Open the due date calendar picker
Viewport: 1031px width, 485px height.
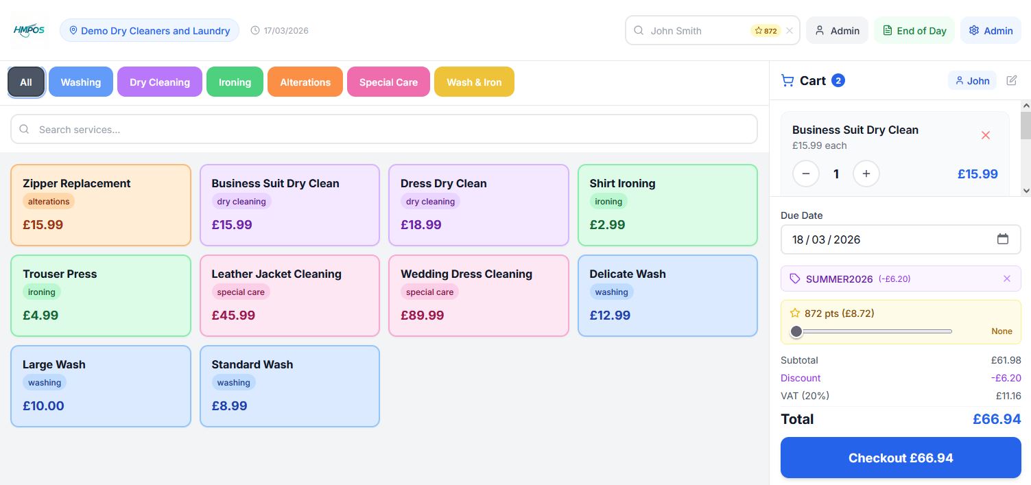point(1003,239)
